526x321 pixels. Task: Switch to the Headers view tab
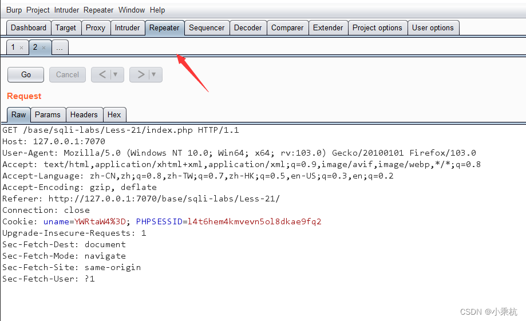coord(84,114)
